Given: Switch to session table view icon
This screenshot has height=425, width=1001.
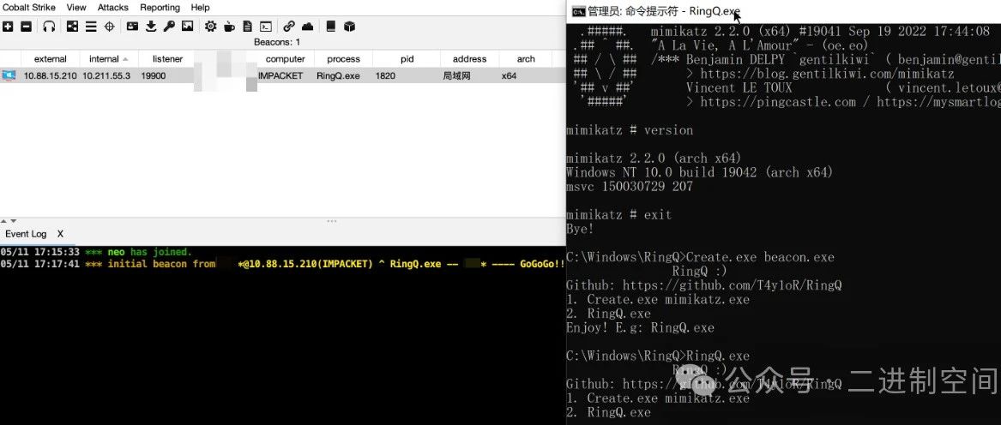Looking at the screenshot, I should coord(91,27).
